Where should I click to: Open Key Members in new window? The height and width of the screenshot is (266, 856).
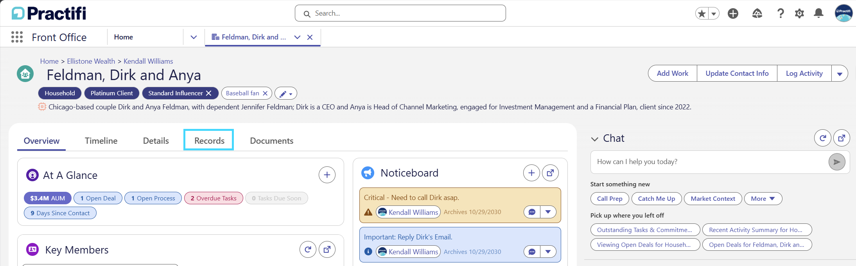coord(327,249)
